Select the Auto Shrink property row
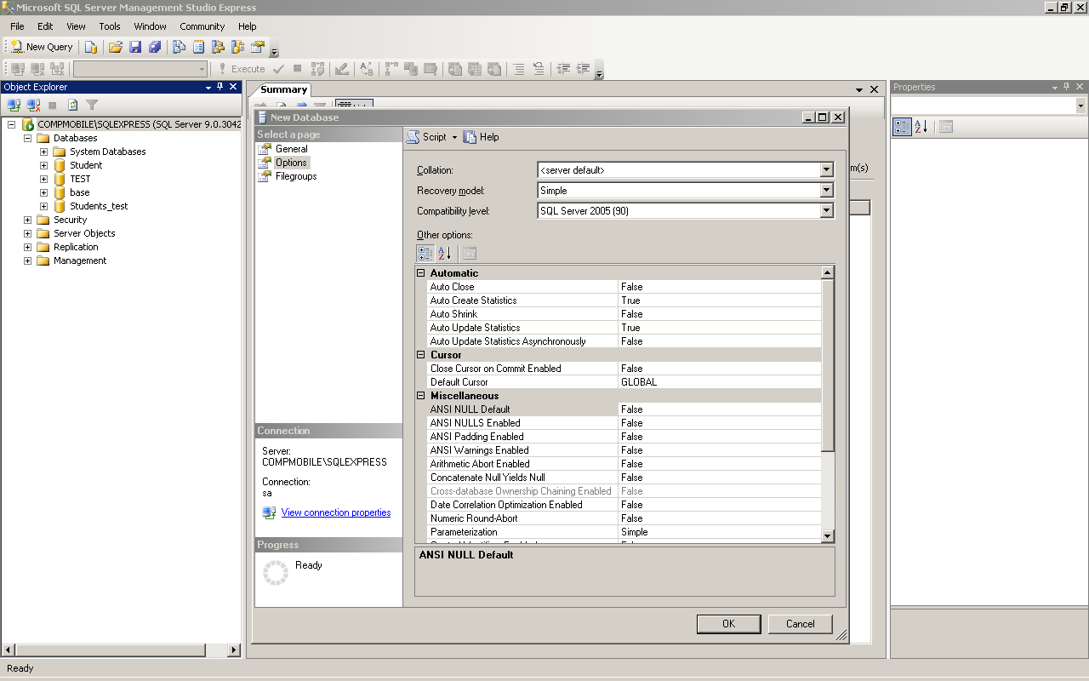1089x681 pixels. [624, 314]
